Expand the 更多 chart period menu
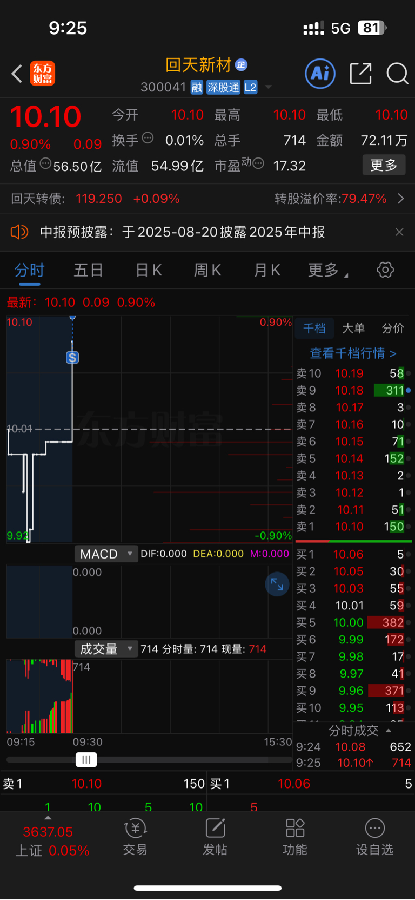The image size is (415, 900). [x=327, y=270]
